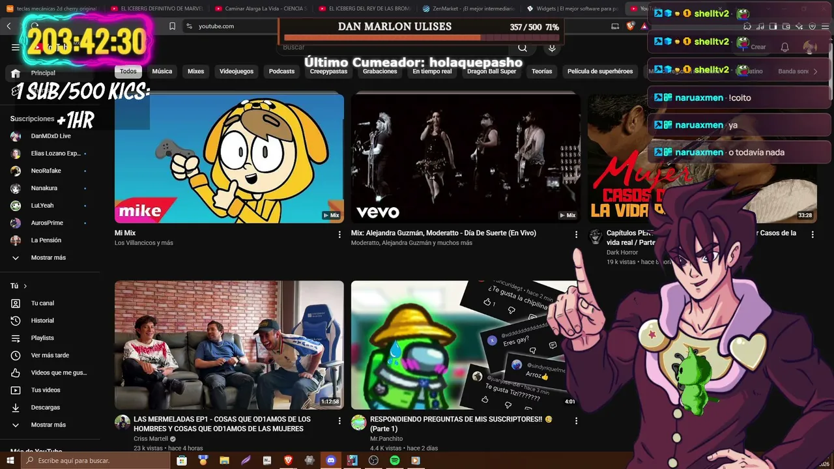Open the Tú section chevron
Screen dimensions: 834x469
click(x=25, y=286)
